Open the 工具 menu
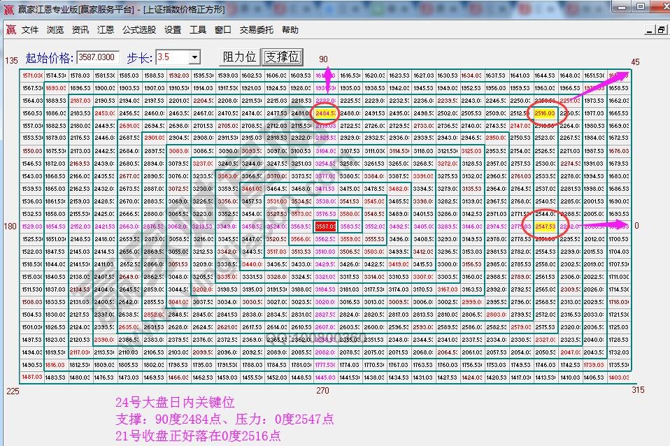Image resolution: width=670 pixels, height=446 pixels. pyautogui.click(x=198, y=29)
